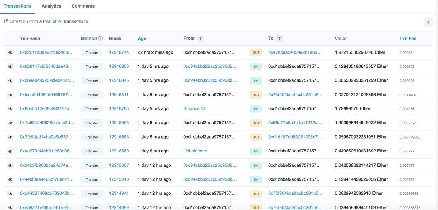Click eye icon next to 0xd44527468db789042b
Image resolution: width=438 pixels, height=210 pixels.
(11, 194)
